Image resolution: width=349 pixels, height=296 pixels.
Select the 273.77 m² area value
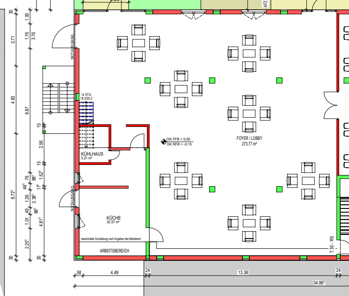249,144
